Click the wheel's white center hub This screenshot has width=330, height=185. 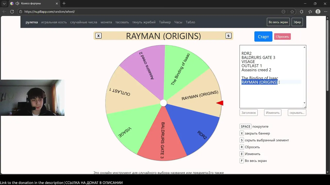point(163,103)
